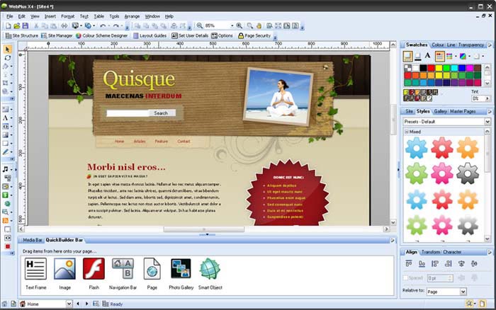Switch to the Gallery tab
This screenshot has height=310, width=496.
[441, 111]
